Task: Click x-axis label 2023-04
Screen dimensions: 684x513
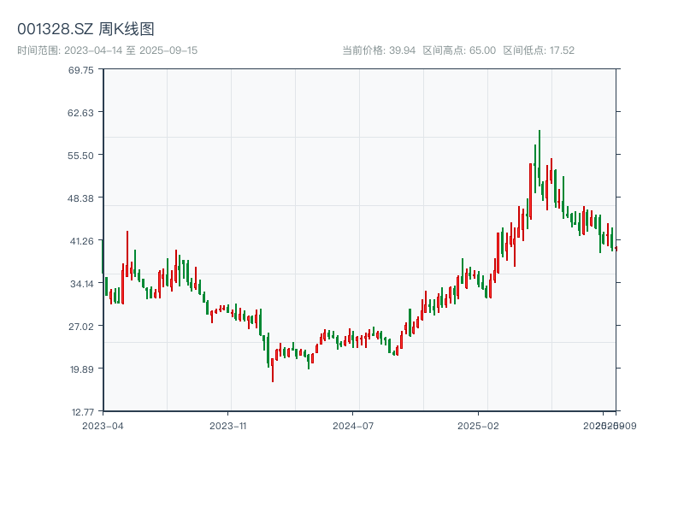Action: (x=103, y=426)
